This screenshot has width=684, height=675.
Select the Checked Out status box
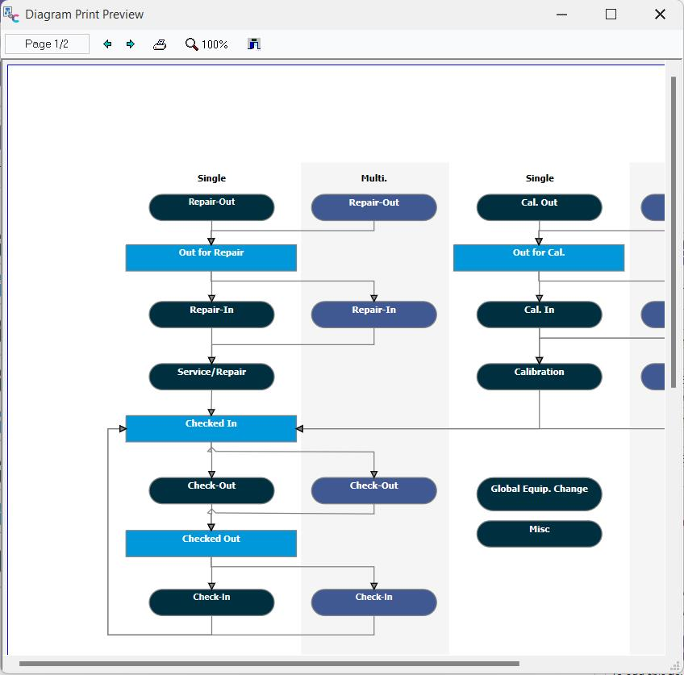point(211,544)
